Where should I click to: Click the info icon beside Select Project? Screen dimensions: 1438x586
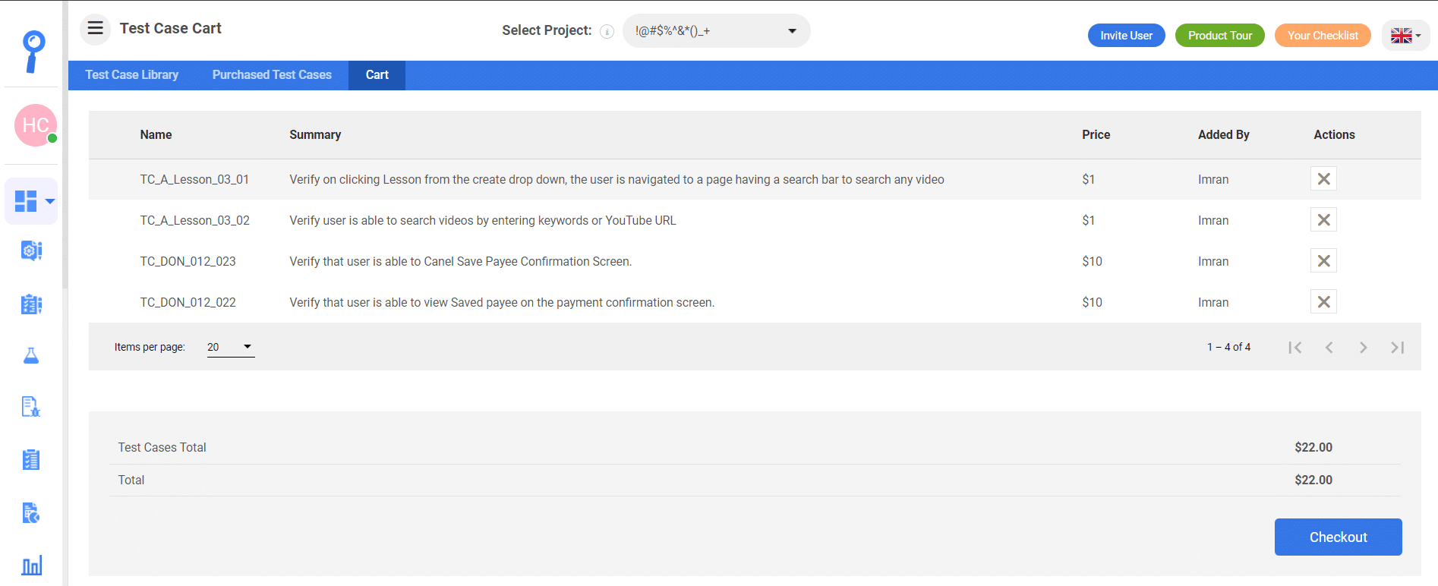[607, 31]
